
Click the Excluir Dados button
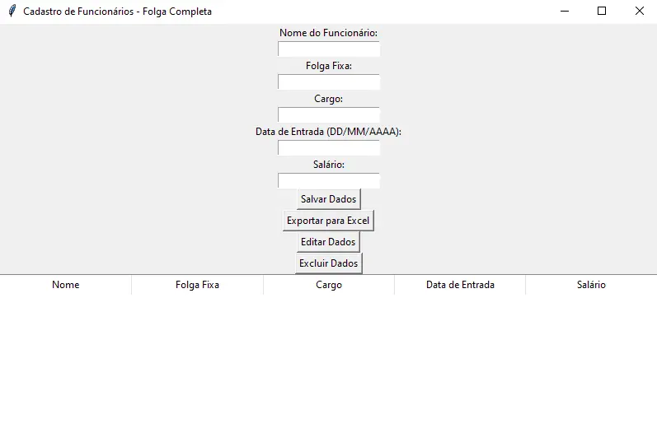tap(328, 263)
